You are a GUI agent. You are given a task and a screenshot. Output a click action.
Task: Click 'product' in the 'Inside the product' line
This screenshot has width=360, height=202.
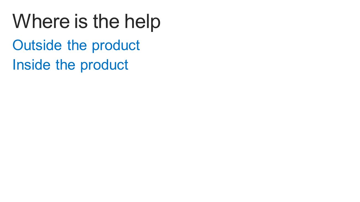[x=104, y=65]
